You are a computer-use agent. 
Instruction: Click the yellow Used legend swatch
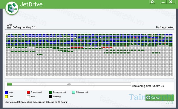tap(6, 97)
